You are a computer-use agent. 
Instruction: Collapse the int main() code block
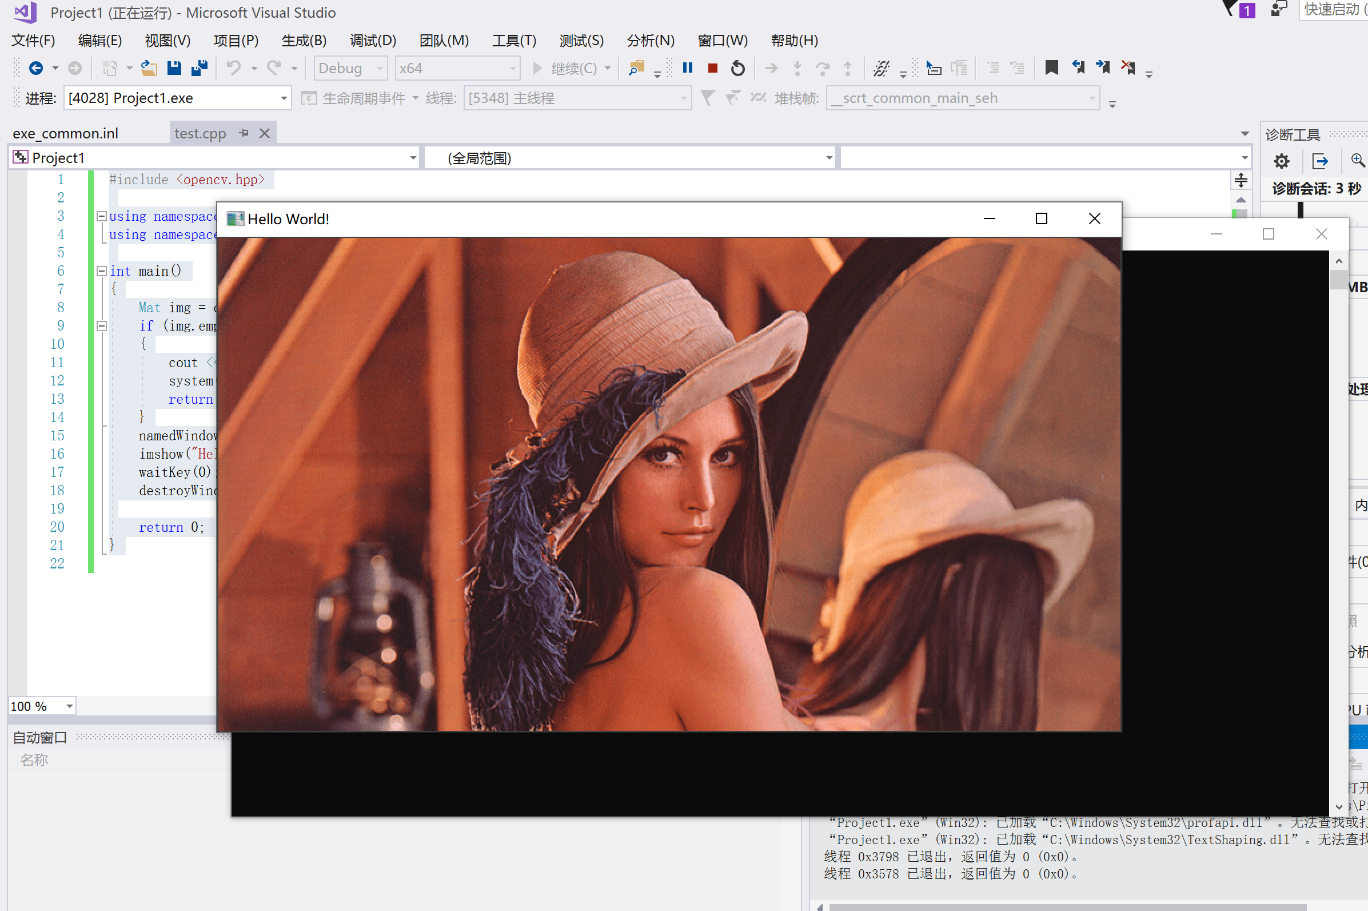[x=102, y=270]
